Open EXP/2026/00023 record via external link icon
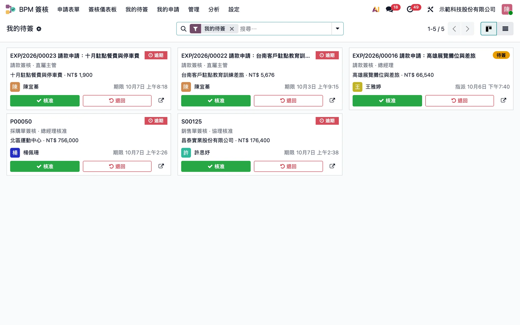This screenshot has height=325, width=520. pos(161,100)
